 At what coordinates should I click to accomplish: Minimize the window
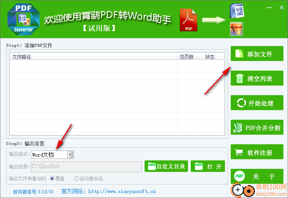click(x=269, y=8)
